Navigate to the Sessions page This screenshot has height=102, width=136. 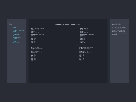click(x=16, y=40)
